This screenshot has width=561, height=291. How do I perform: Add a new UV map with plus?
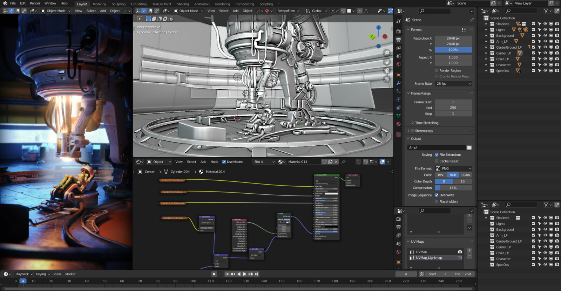point(469,250)
